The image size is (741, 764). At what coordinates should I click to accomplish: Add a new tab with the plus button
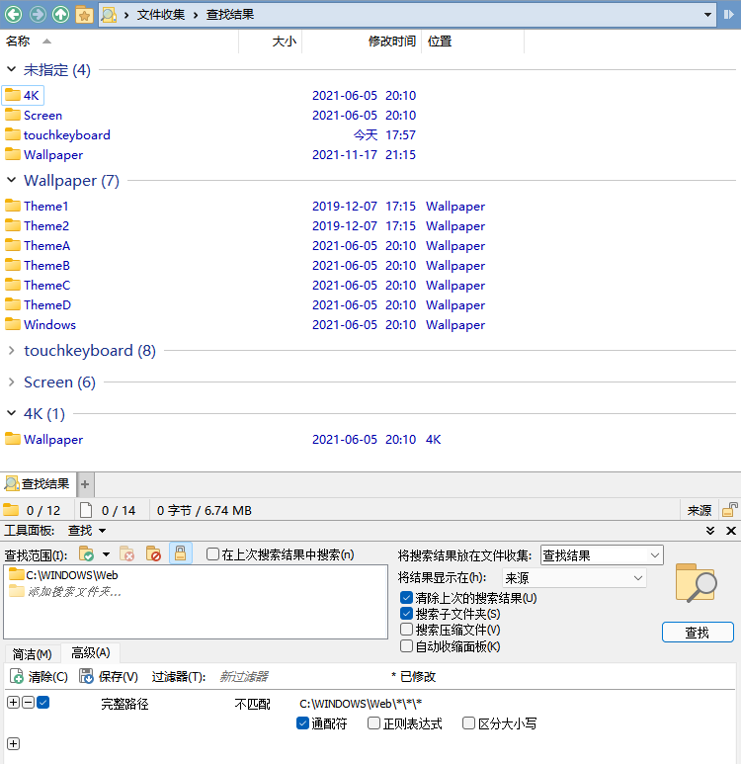pos(85,484)
